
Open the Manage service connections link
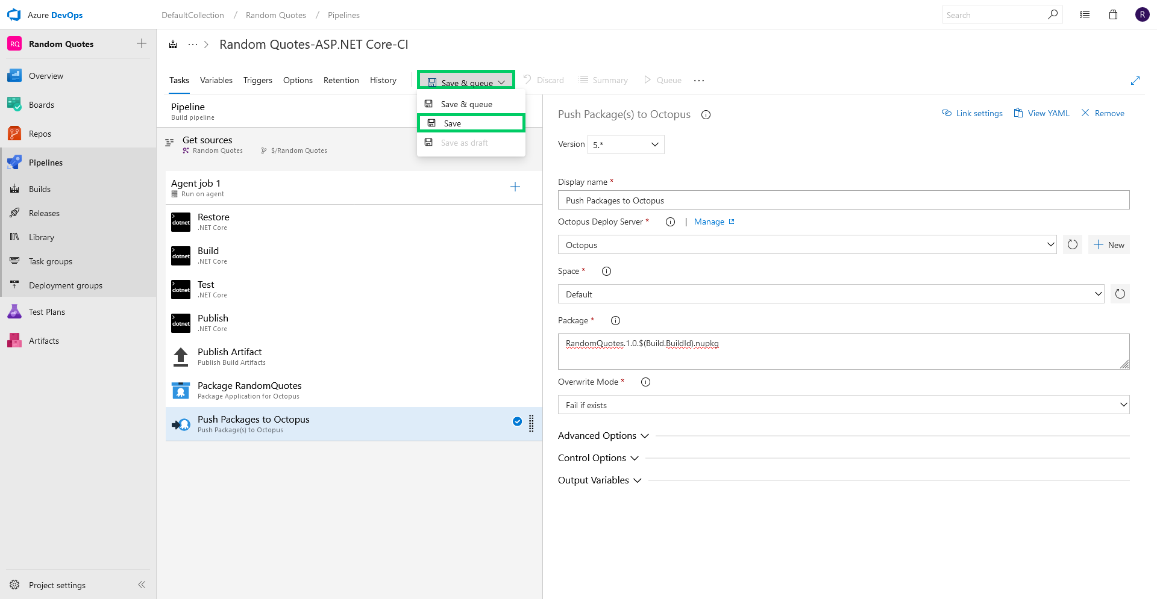click(715, 222)
